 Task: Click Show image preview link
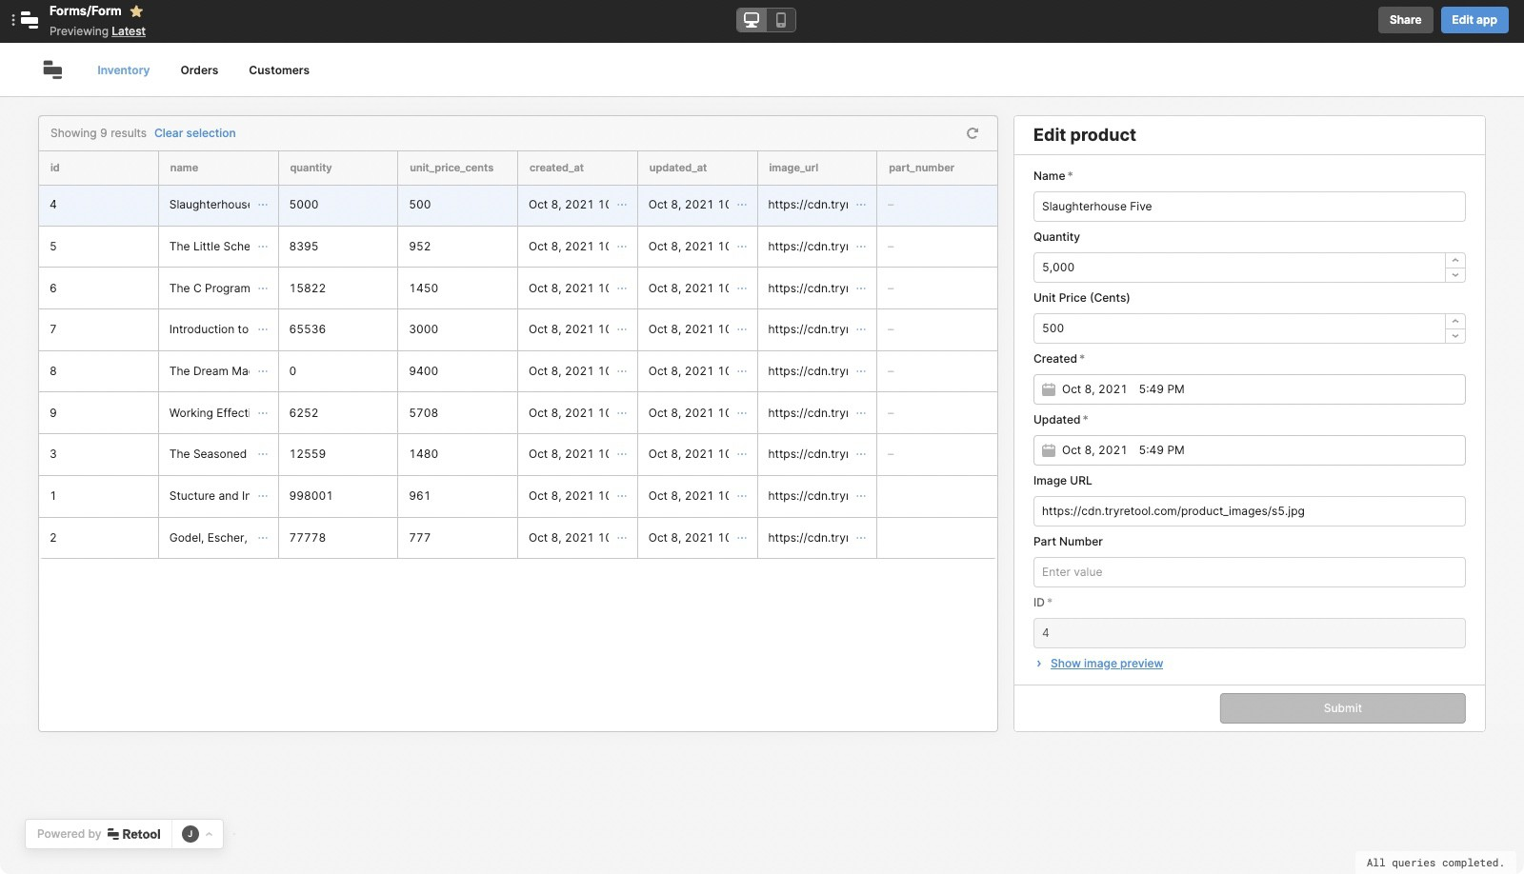(1106, 664)
